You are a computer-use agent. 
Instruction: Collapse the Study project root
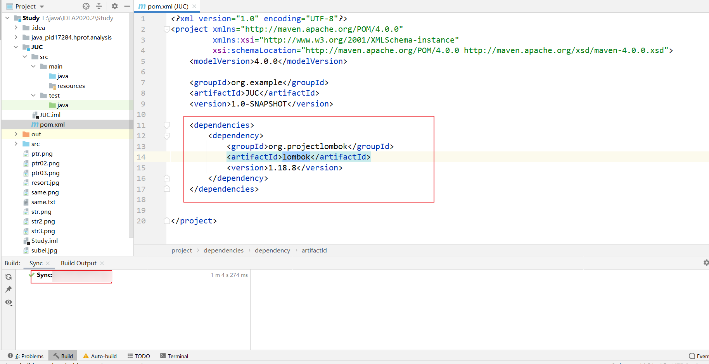click(7, 18)
